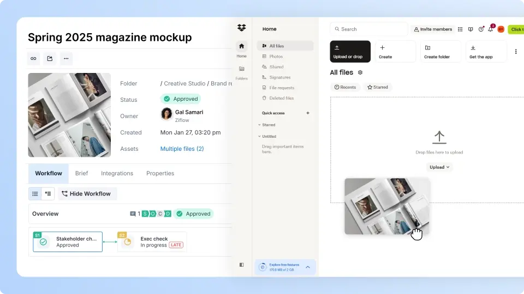Open Folders in the left rail
Screen dimensions: 524x294
(241, 72)
